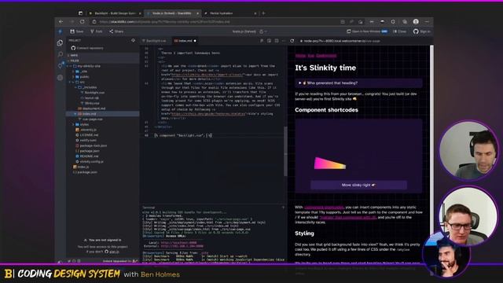Open Backlight.vue in the file tree
The height and width of the screenshot is (283, 503).
pyautogui.click(x=93, y=93)
